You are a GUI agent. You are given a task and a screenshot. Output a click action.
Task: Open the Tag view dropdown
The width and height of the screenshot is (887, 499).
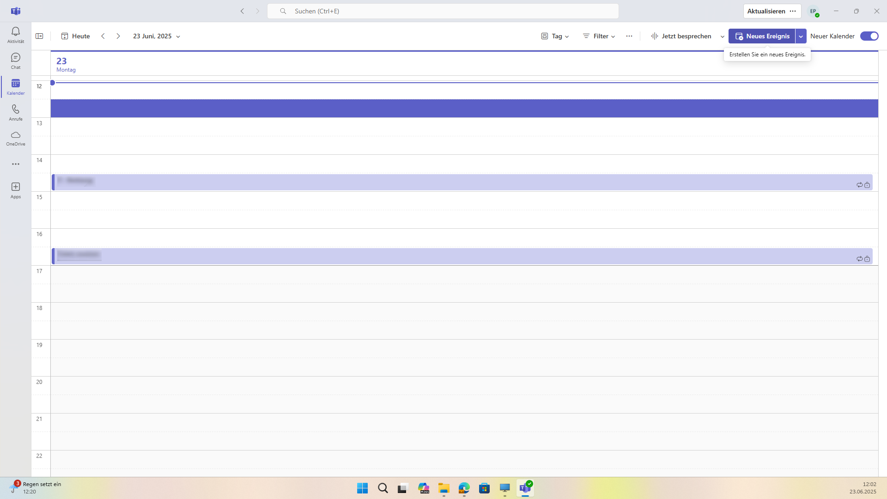pyautogui.click(x=555, y=36)
